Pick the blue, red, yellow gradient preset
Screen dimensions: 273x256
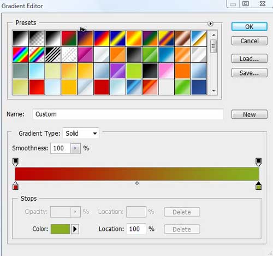click(102, 38)
